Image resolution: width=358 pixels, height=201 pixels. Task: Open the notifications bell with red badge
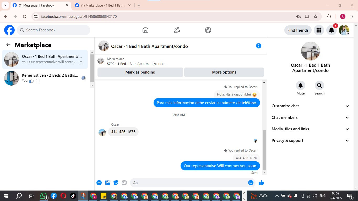pos(332,30)
